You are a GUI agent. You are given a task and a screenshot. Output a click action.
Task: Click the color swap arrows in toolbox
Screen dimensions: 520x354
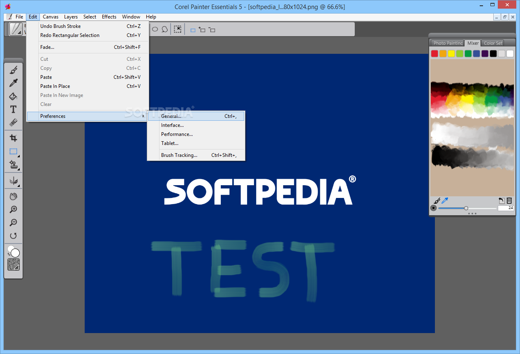[9, 255]
